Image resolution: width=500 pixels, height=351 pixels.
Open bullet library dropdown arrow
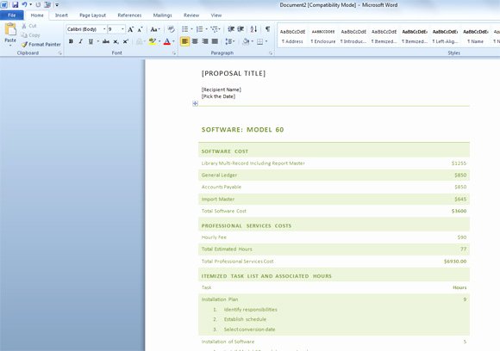(x=191, y=29)
